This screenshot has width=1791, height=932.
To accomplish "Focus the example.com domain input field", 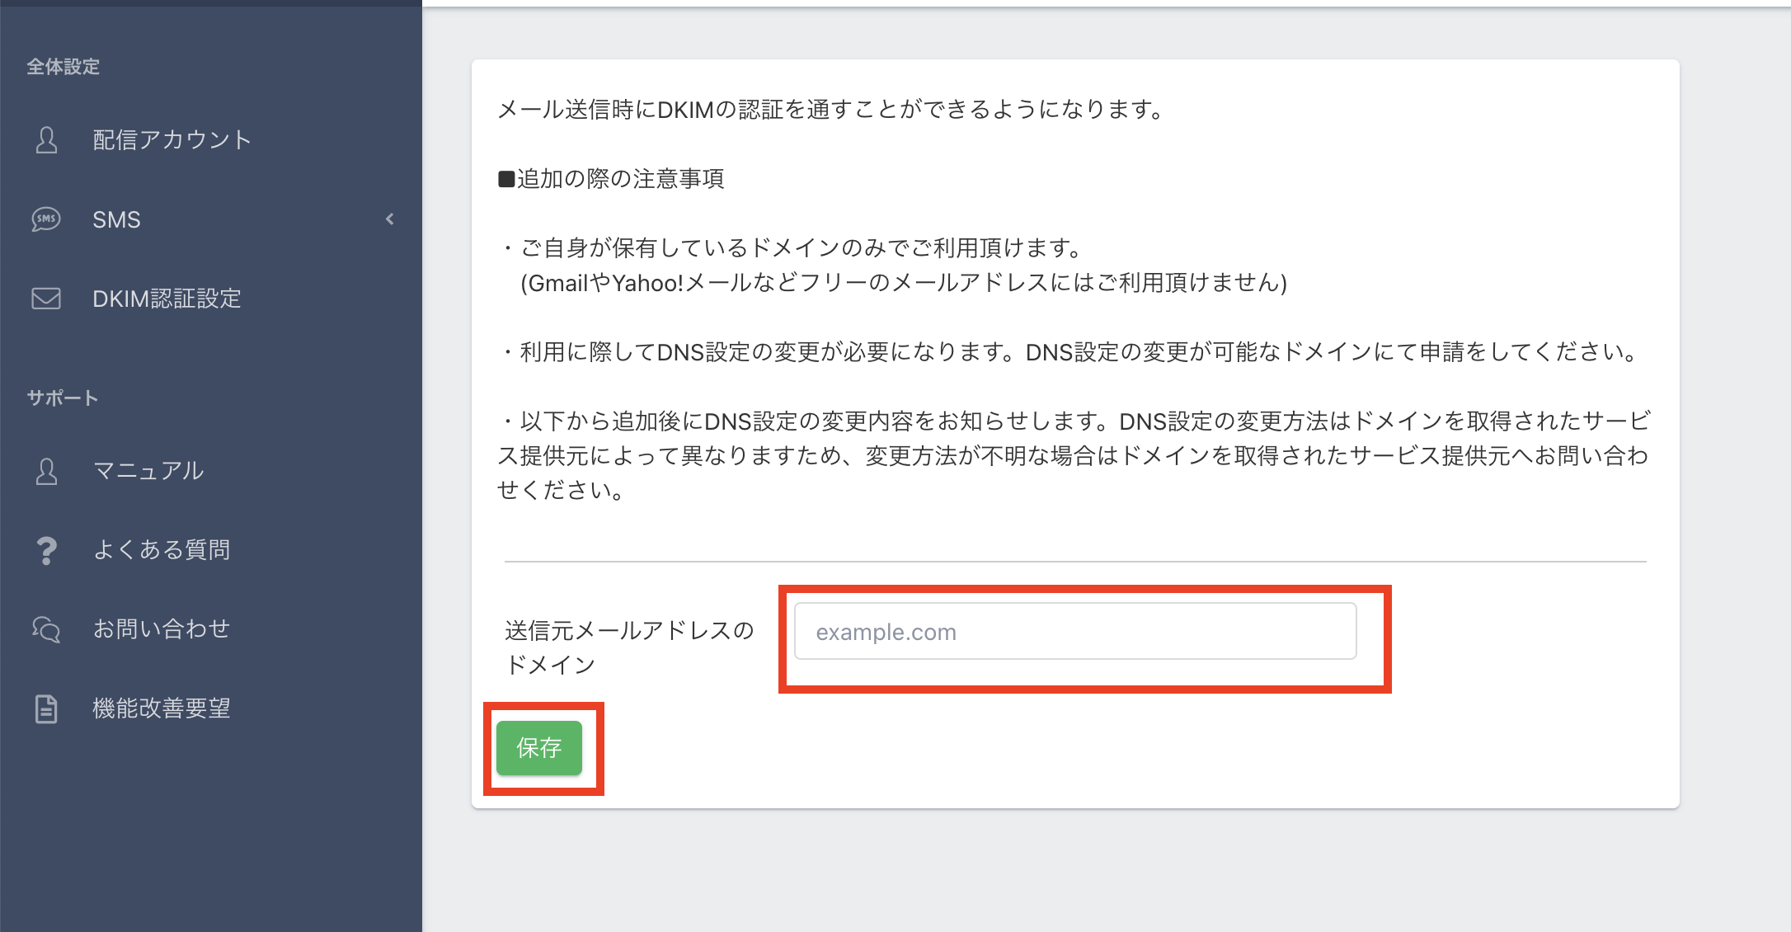I will [1074, 632].
